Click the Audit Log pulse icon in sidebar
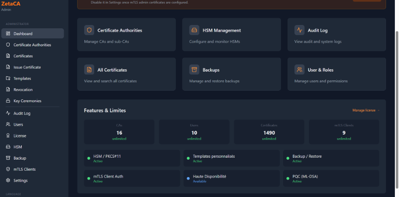Screen dimensions: 399x197 pyautogui.click(x=8, y=113)
